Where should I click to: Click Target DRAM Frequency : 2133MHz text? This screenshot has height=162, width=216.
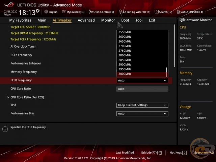(x=34, y=33)
